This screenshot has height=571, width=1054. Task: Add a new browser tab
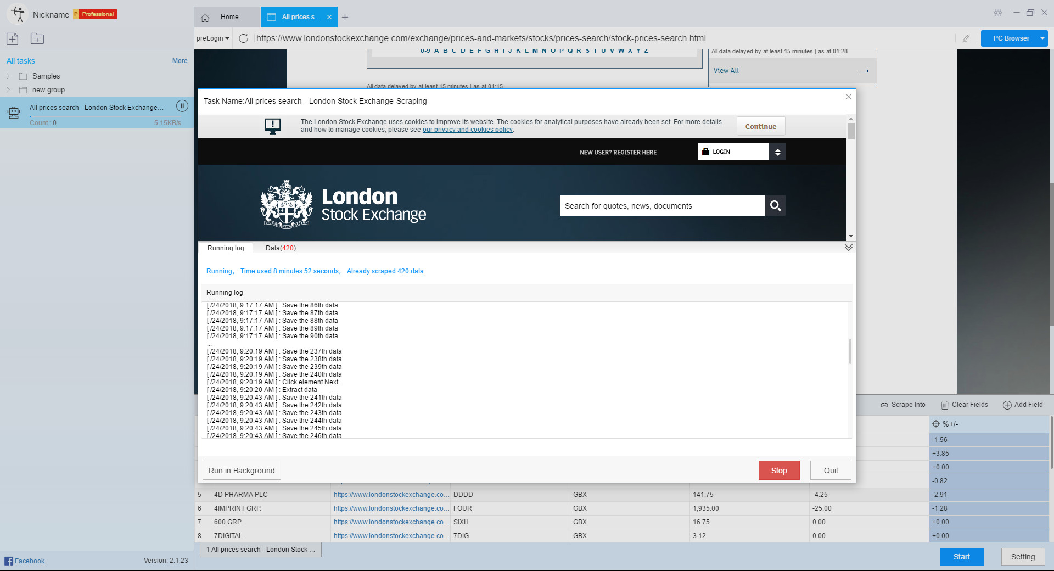pos(345,17)
